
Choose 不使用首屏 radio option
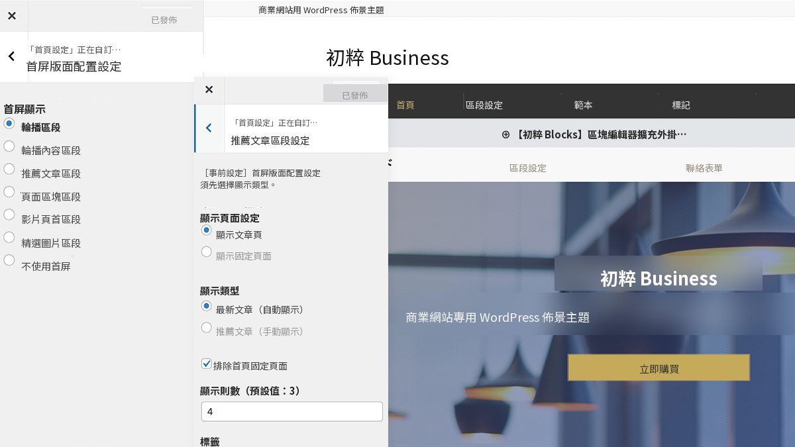pos(9,260)
